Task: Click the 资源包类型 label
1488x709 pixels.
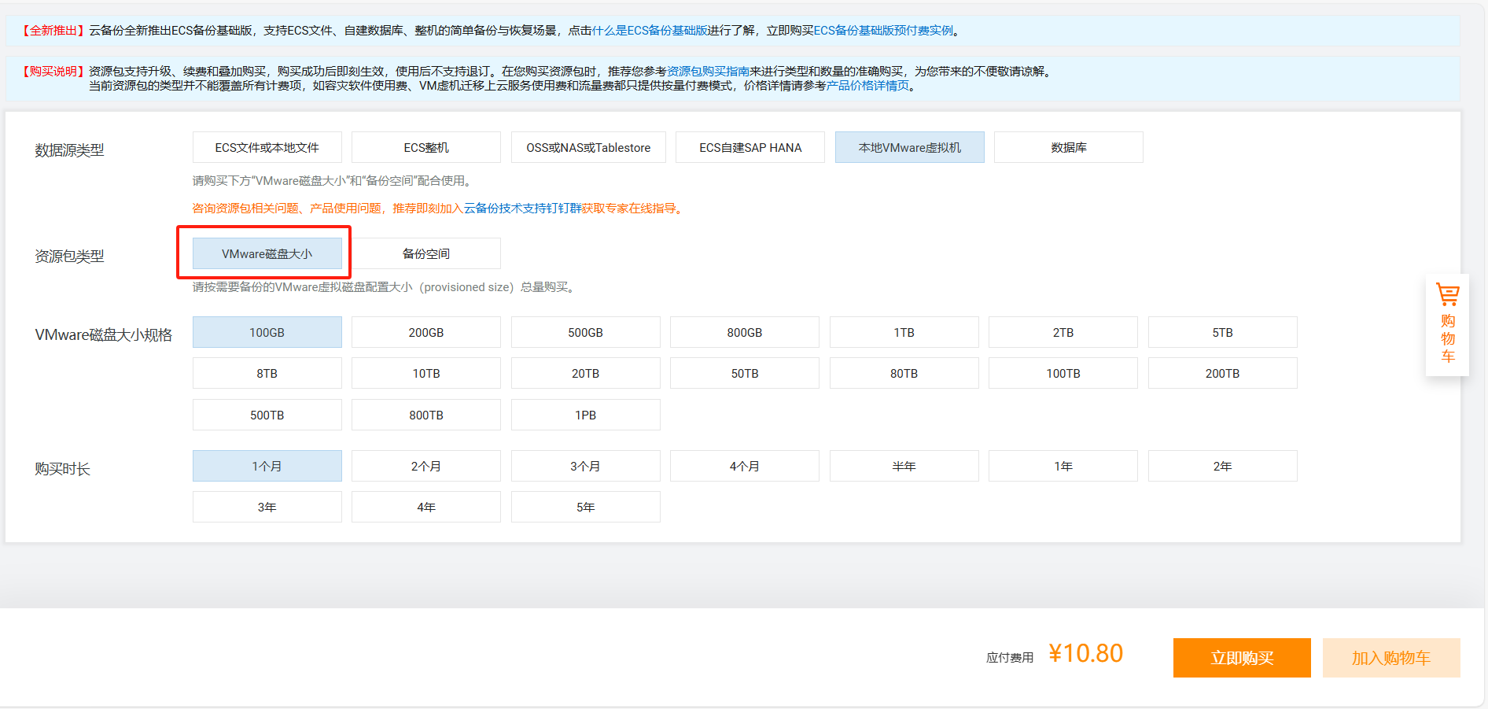Action: tap(69, 256)
